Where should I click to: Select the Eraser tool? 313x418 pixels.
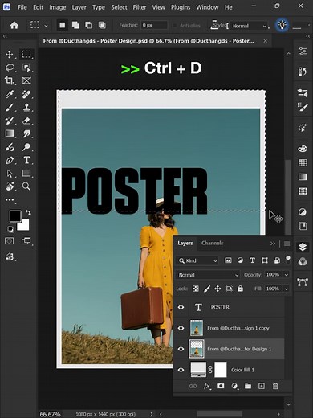(x=26, y=121)
